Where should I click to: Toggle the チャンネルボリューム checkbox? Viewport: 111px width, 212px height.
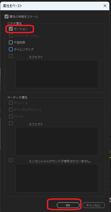point(11,110)
